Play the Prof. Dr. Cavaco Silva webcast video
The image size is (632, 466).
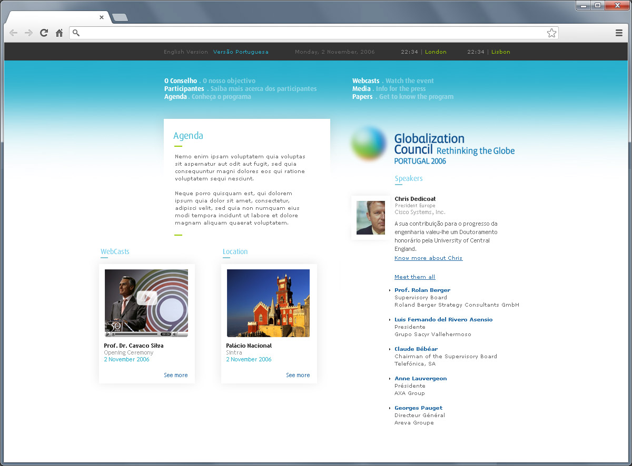point(146,298)
